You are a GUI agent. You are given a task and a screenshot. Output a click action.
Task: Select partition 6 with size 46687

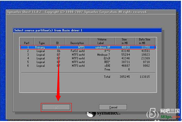[x=88, y=66]
